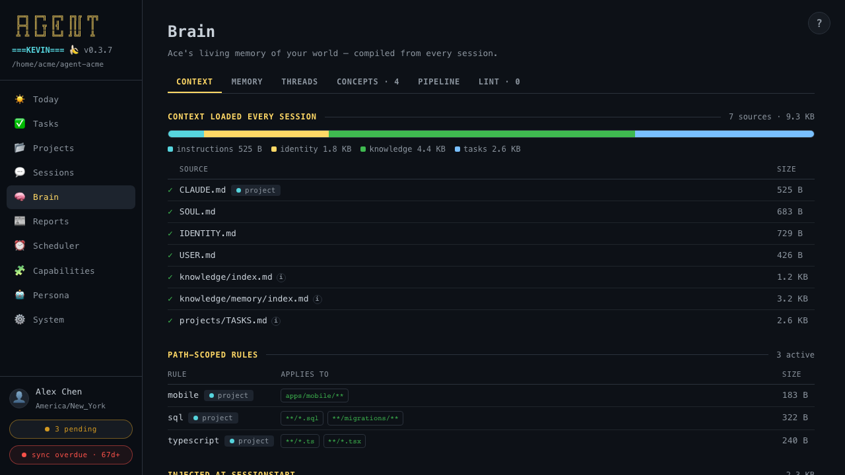This screenshot has height=475, width=845.
Task: Click the yellow identity segment of context bar
Action: pos(266,134)
